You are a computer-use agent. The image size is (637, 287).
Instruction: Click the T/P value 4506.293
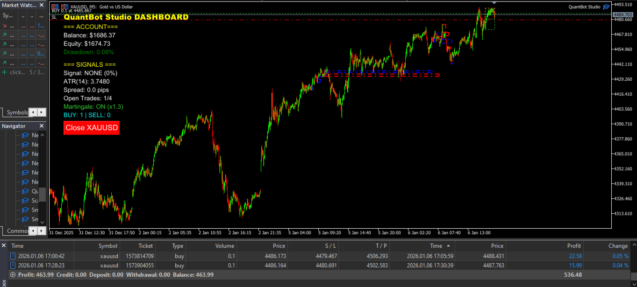376,256
